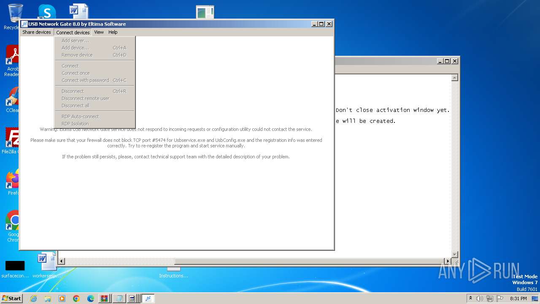Click horizontal scrollbar thumb in background window
540x304 pixels.
310,261
